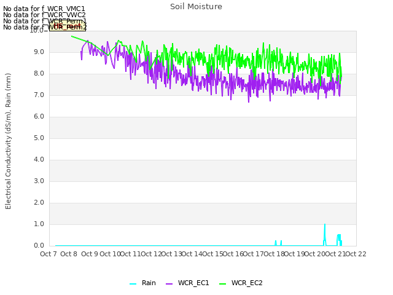Click the WCR_EC1 legend entry
The height and width of the screenshot is (295, 393).
coord(187,283)
